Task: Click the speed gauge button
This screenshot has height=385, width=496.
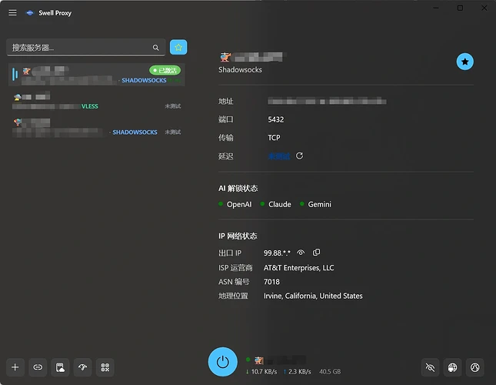Action: 82,367
